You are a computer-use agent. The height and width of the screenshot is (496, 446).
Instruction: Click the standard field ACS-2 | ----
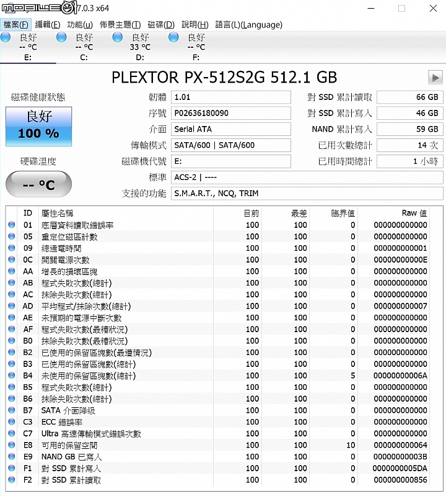click(307, 178)
